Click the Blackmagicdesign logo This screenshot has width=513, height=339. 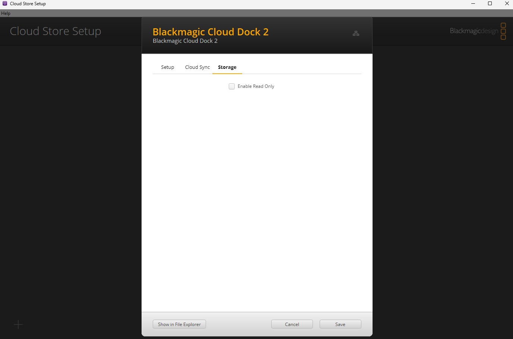(x=478, y=31)
